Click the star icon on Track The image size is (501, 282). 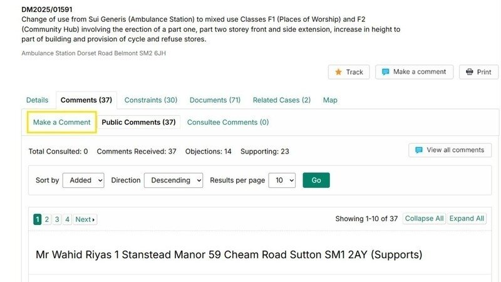[x=338, y=72]
